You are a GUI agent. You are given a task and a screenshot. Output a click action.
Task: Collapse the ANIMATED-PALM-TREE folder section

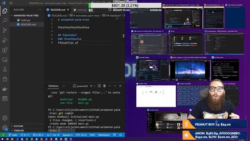(x=26, y=16)
